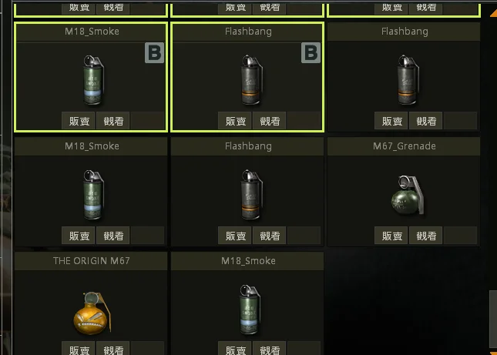
Task: Click the scrollbar thumb on the right edge
Action: point(493,317)
